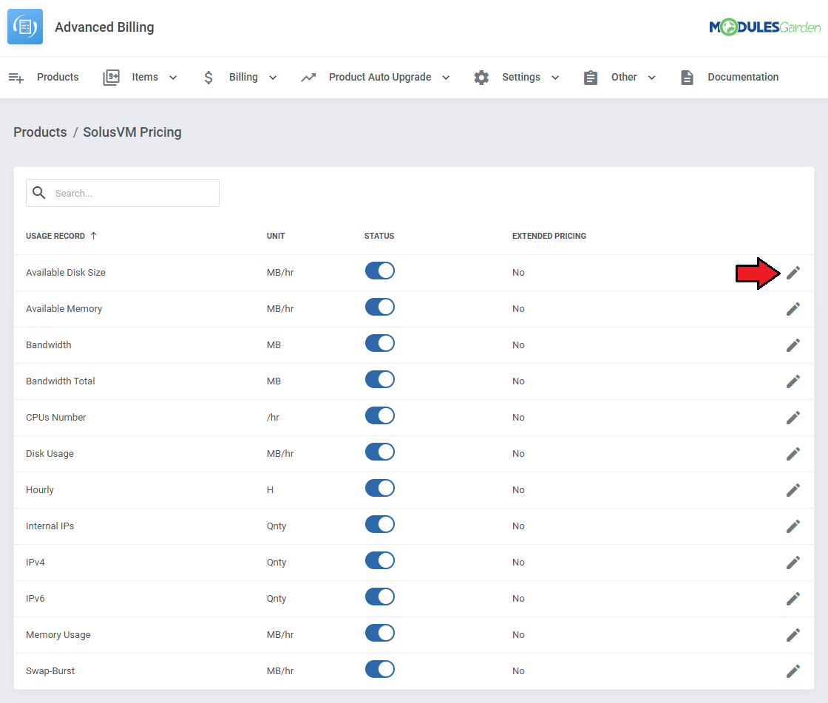
Task: Click the Advanced Billing app logo
Action: point(25,27)
